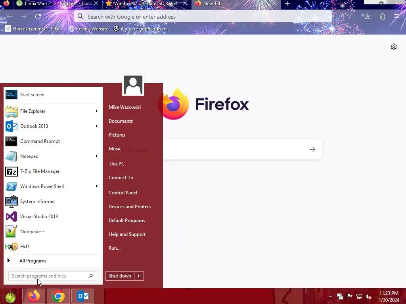406x304 pixels.
Task: Click the user account picture
Action: [133, 85]
